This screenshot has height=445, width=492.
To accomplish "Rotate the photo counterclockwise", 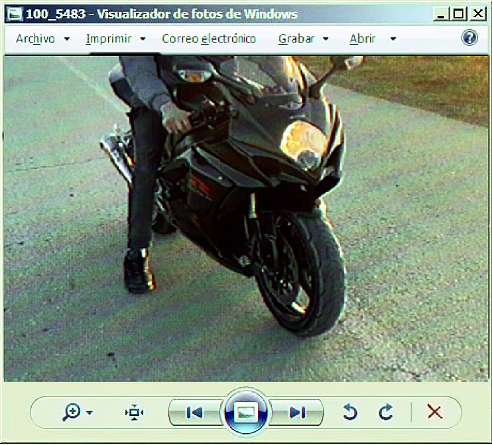I will pos(350,412).
